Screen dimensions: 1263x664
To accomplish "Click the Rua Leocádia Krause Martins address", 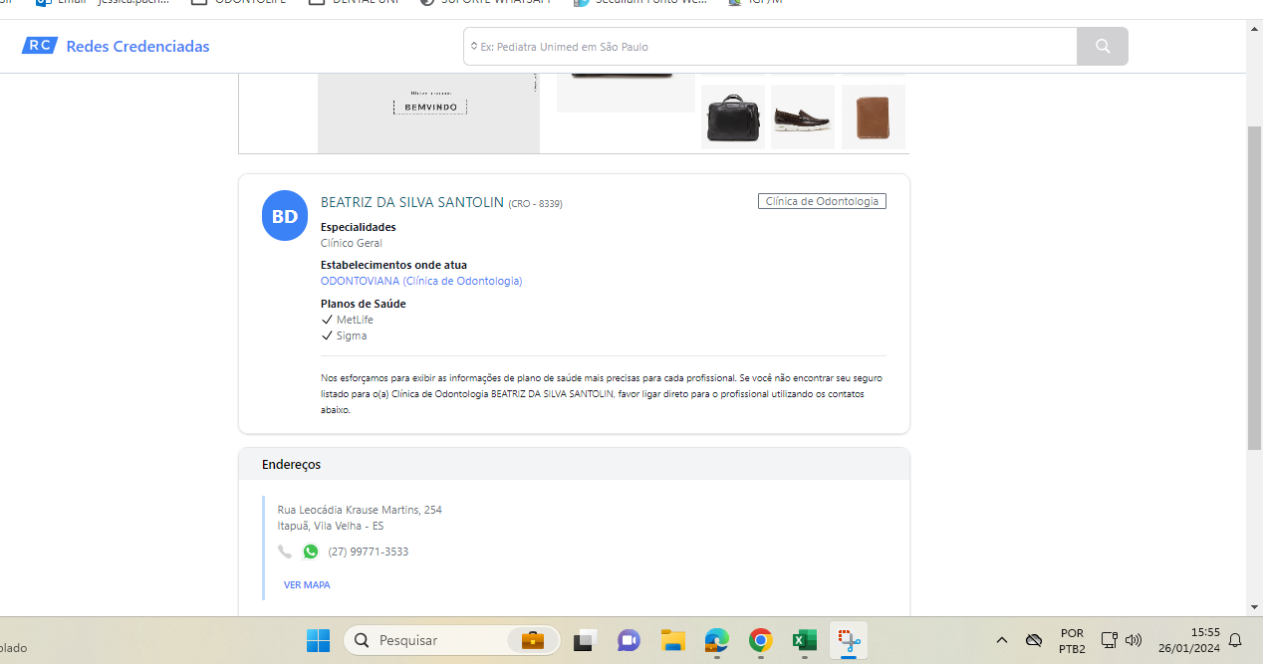I will [360, 510].
